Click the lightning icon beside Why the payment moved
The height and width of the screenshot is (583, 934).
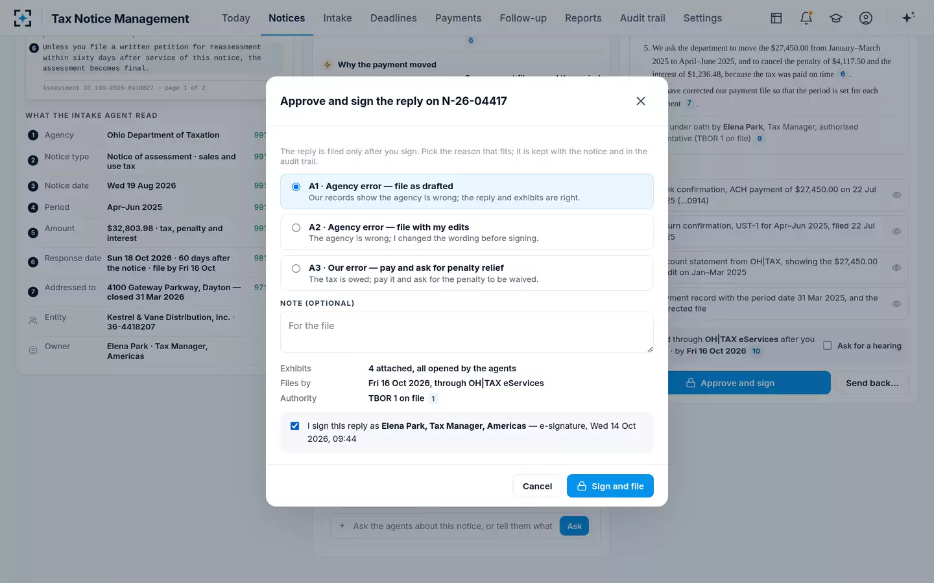coord(328,65)
